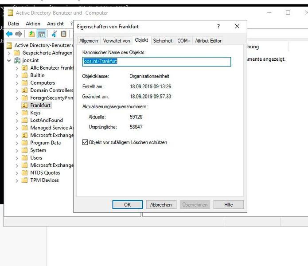Click the Domain Controllers OU folder icon
308x266 pixels.
click(25, 90)
